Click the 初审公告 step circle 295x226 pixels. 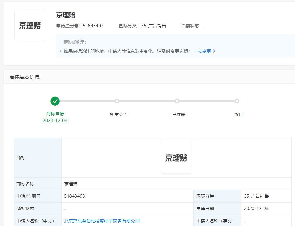point(117,101)
